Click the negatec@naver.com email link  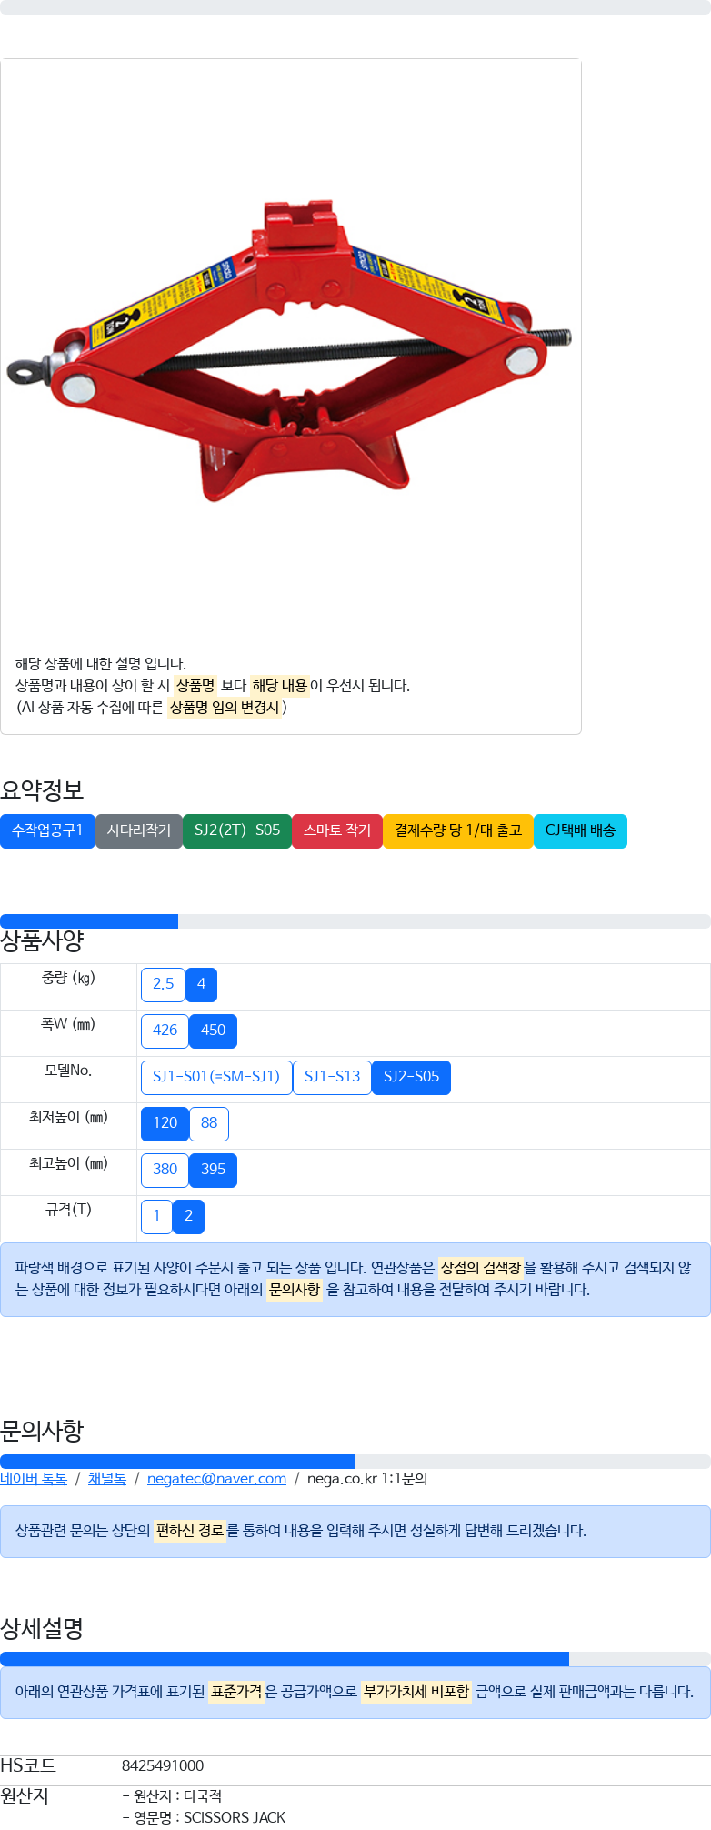click(216, 1479)
